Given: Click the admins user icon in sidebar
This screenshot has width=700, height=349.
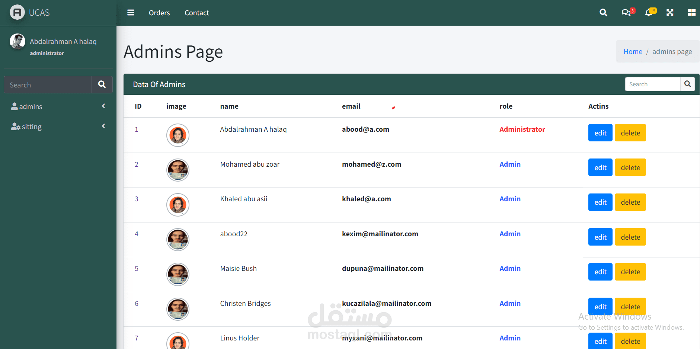Looking at the screenshot, I should point(15,106).
